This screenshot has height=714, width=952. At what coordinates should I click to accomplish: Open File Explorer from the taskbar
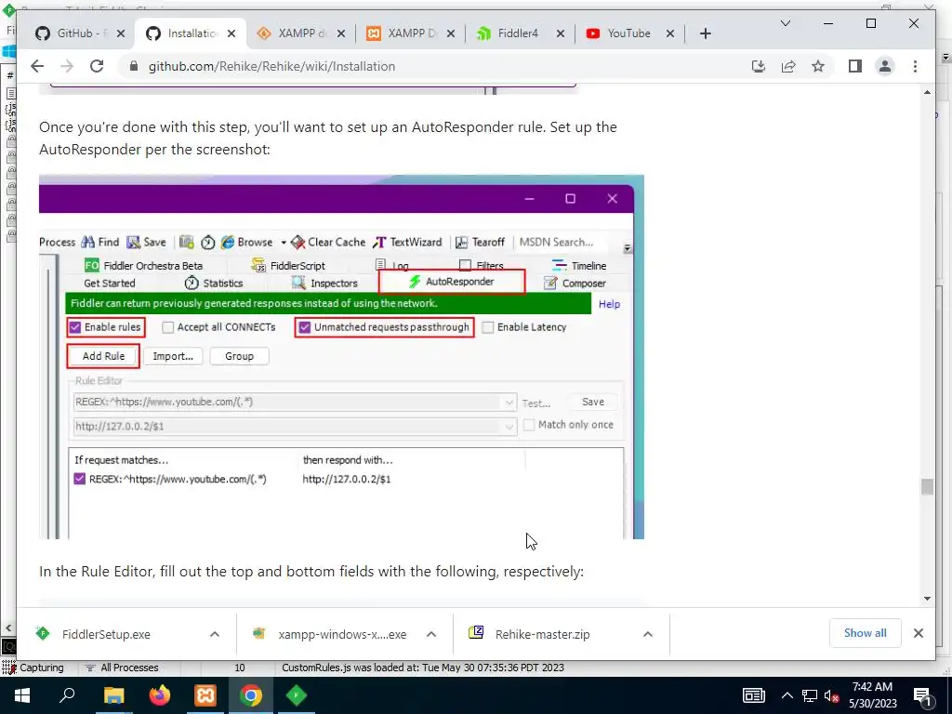click(113, 695)
